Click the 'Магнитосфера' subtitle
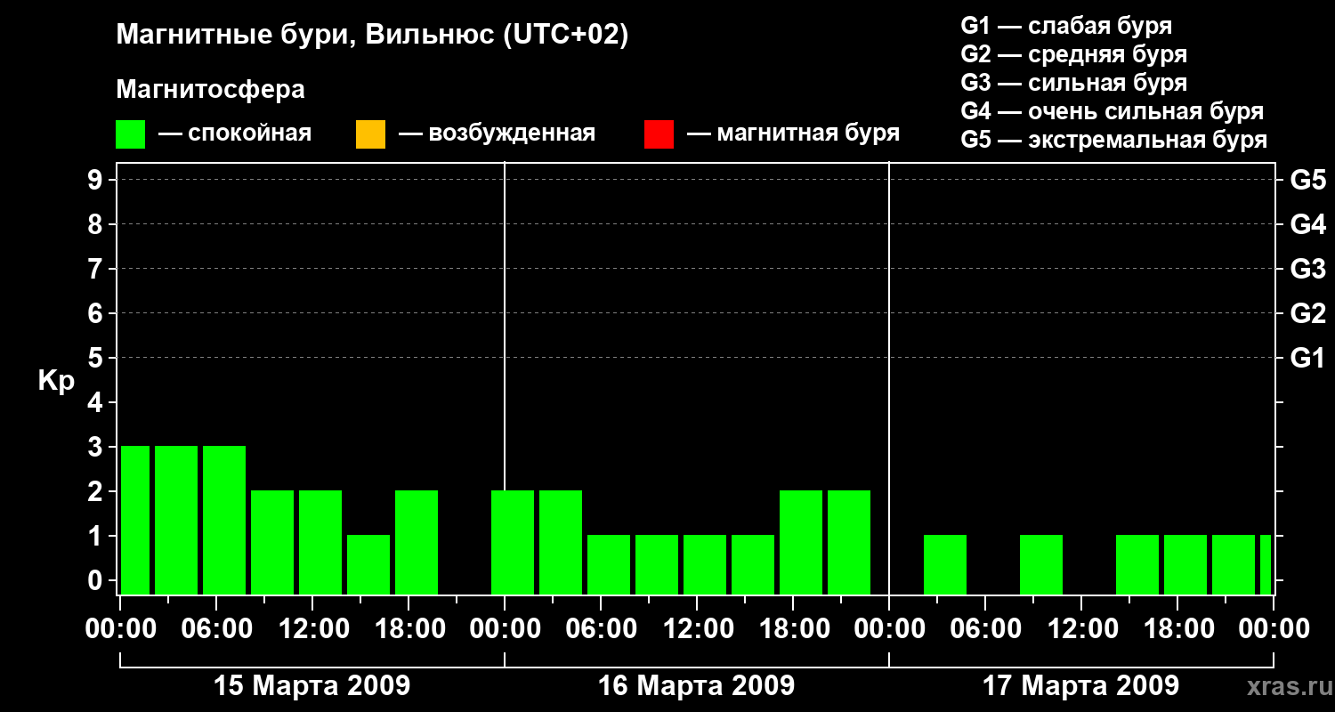The width and height of the screenshot is (1335, 712). pyautogui.click(x=210, y=90)
